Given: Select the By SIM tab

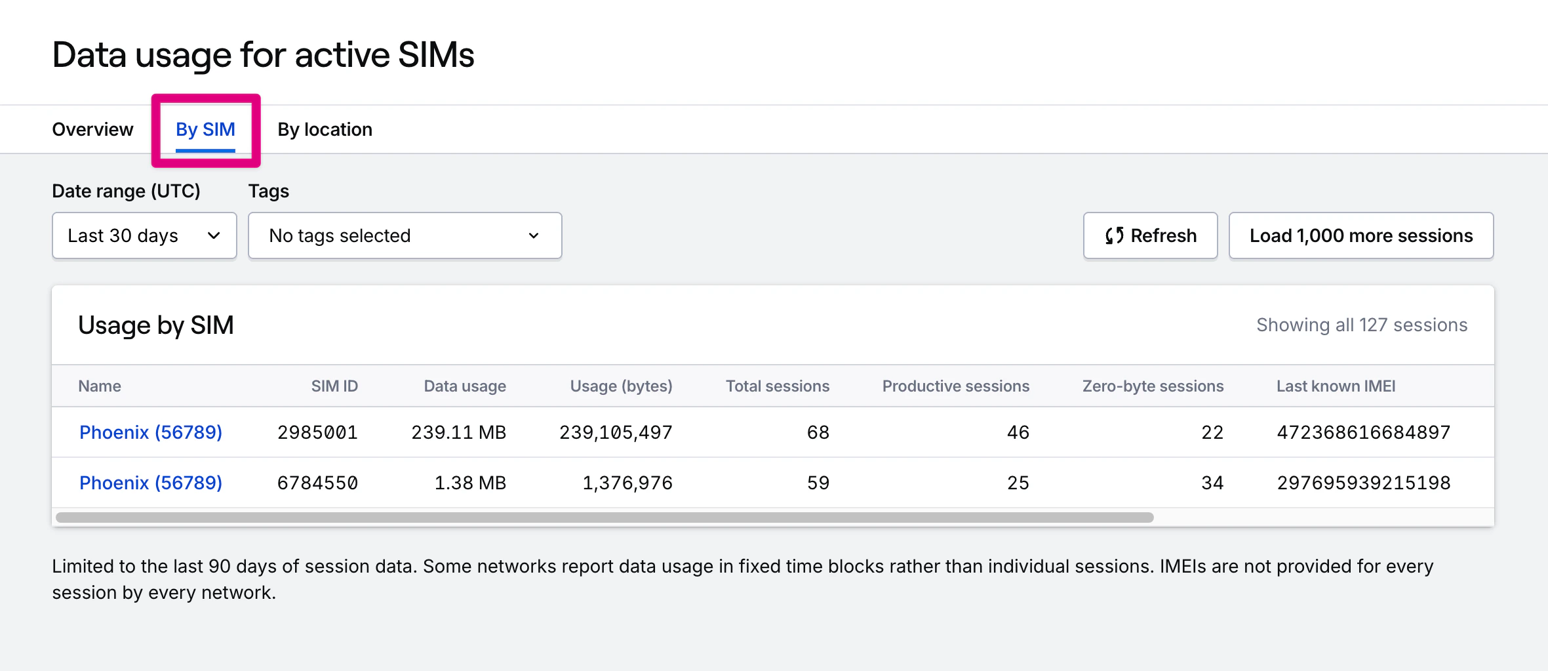Looking at the screenshot, I should tap(205, 129).
